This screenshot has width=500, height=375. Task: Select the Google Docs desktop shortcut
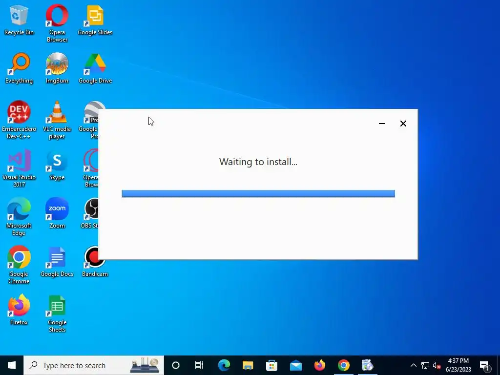coord(57,262)
